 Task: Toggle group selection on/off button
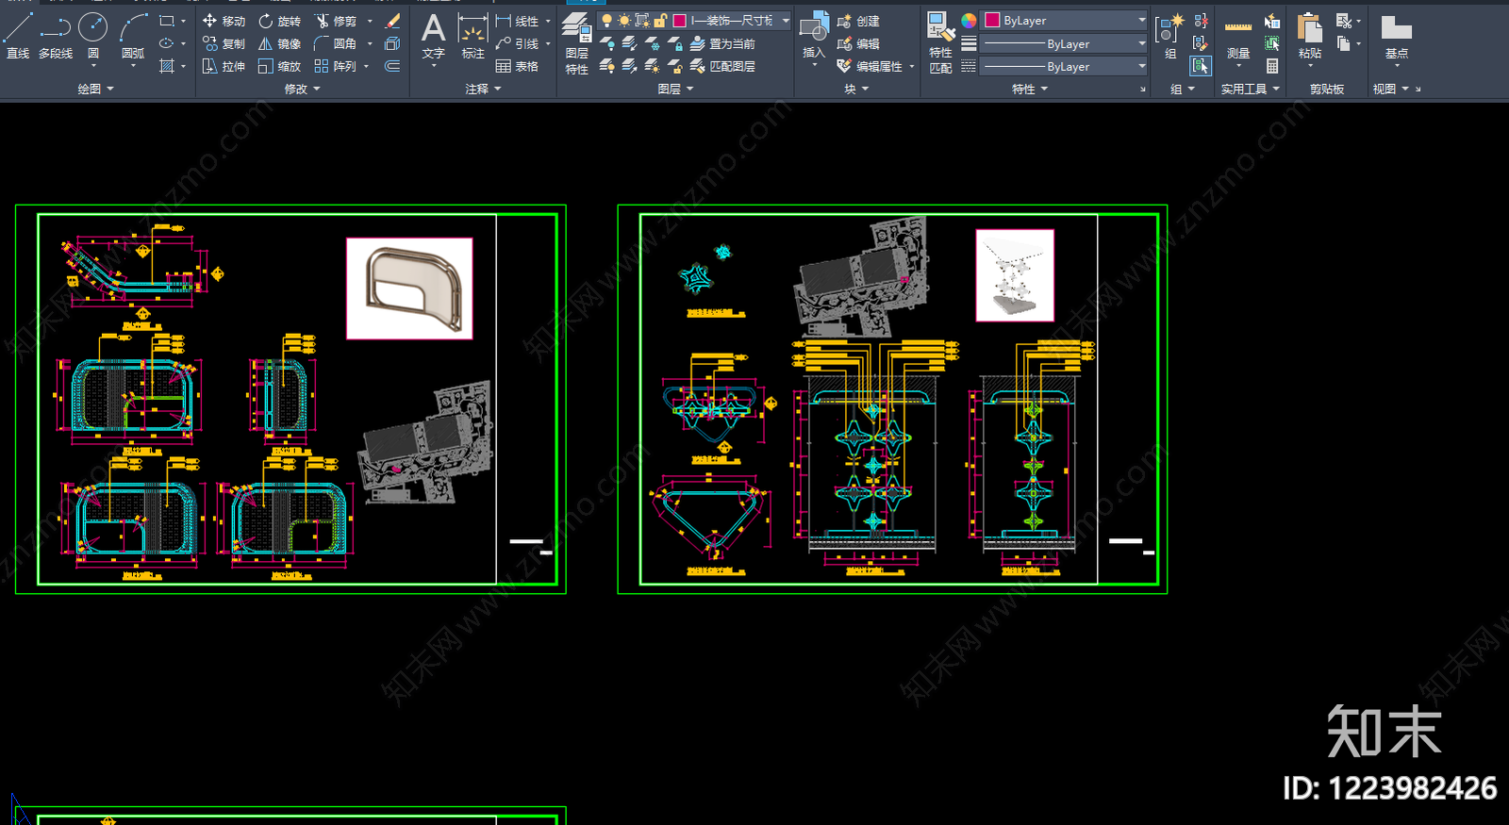click(x=1201, y=66)
